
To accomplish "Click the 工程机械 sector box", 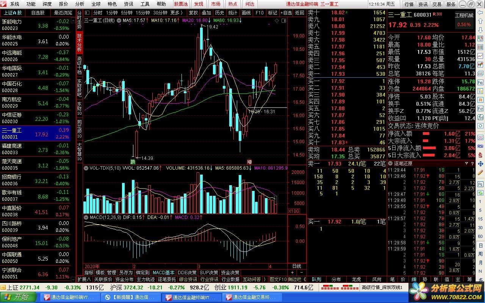I will pyautogui.click(x=464, y=20).
